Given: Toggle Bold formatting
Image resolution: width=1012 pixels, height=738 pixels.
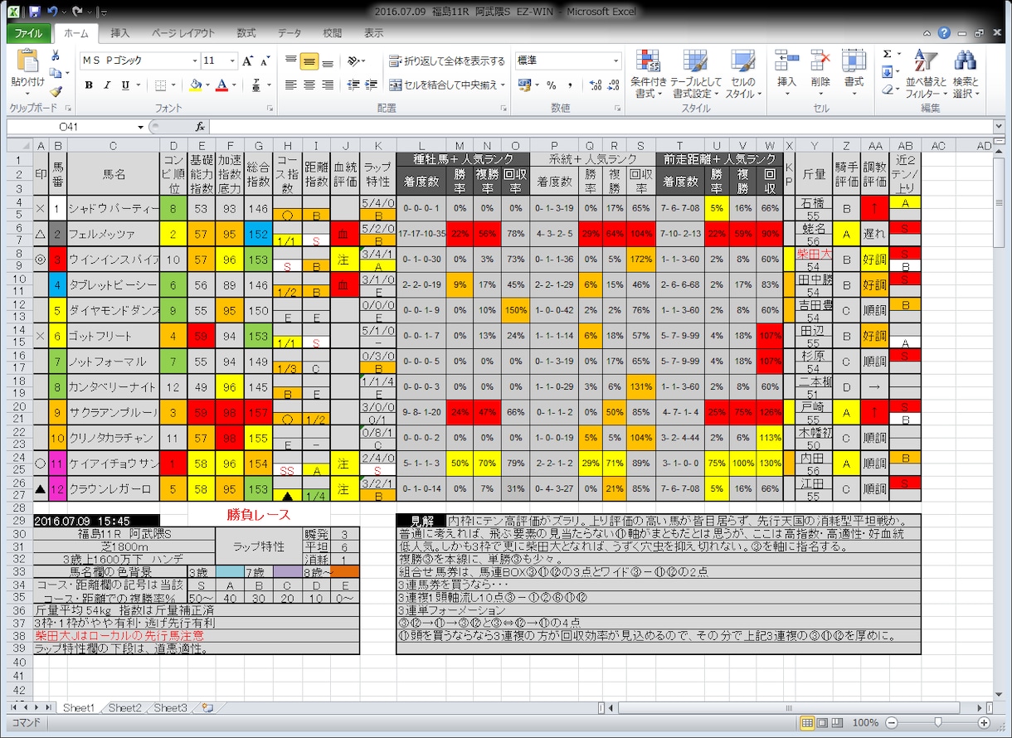Looking at the screenshot, I should click(88, 85).
